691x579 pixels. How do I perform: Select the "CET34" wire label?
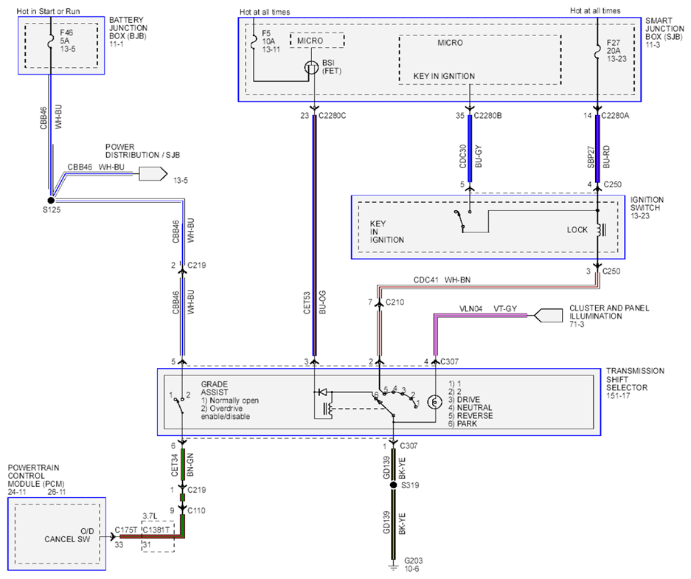point(175,465)
